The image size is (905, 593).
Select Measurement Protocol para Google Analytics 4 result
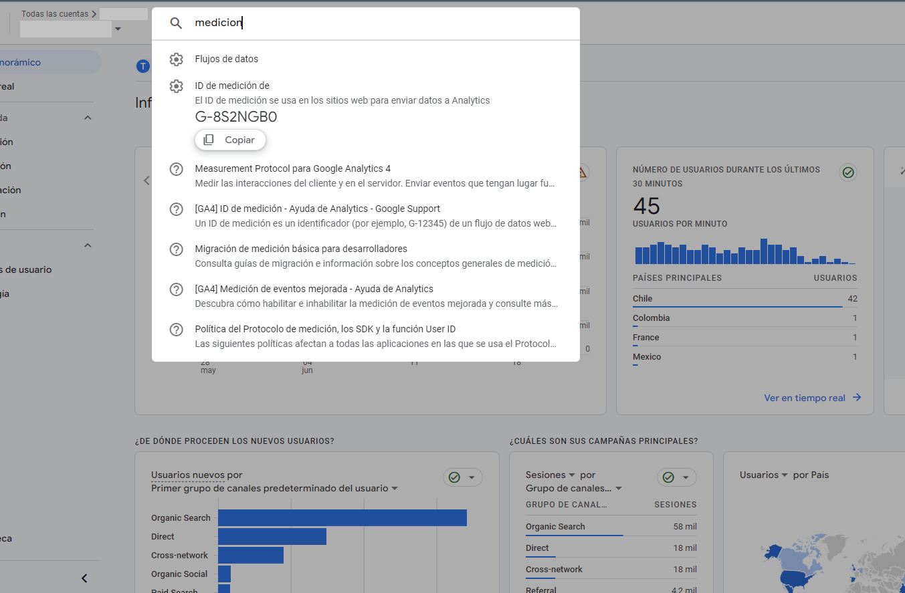click(x=366, y=176)
